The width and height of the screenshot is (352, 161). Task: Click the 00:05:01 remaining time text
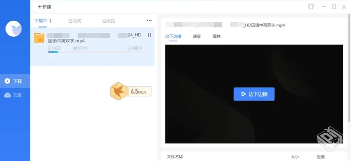pyautogui.click(x=80, y=48)
